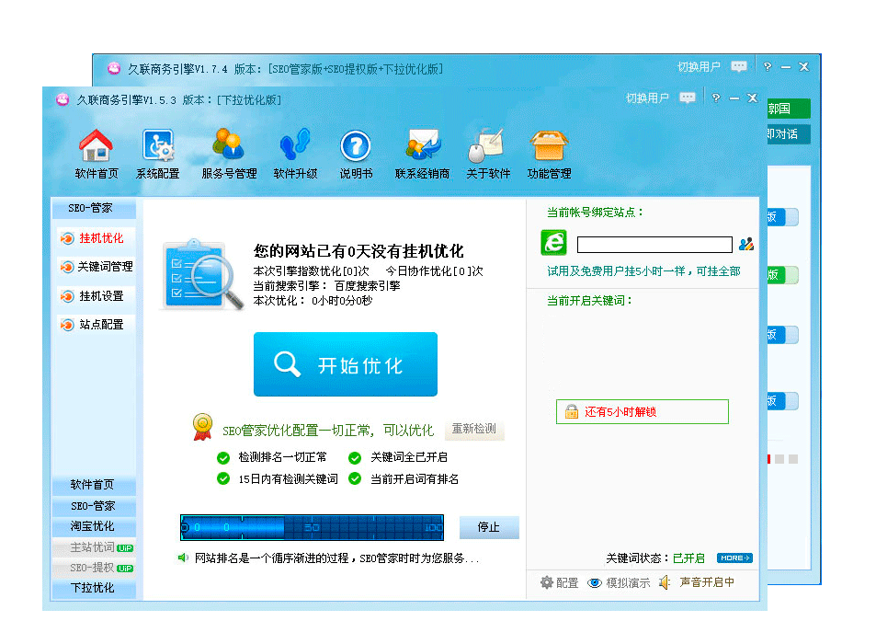This screenshot has width=876, height=644.
Task: Click the 网站排名是一个循序渐进的过程 tip text
Action: [336, 558]
